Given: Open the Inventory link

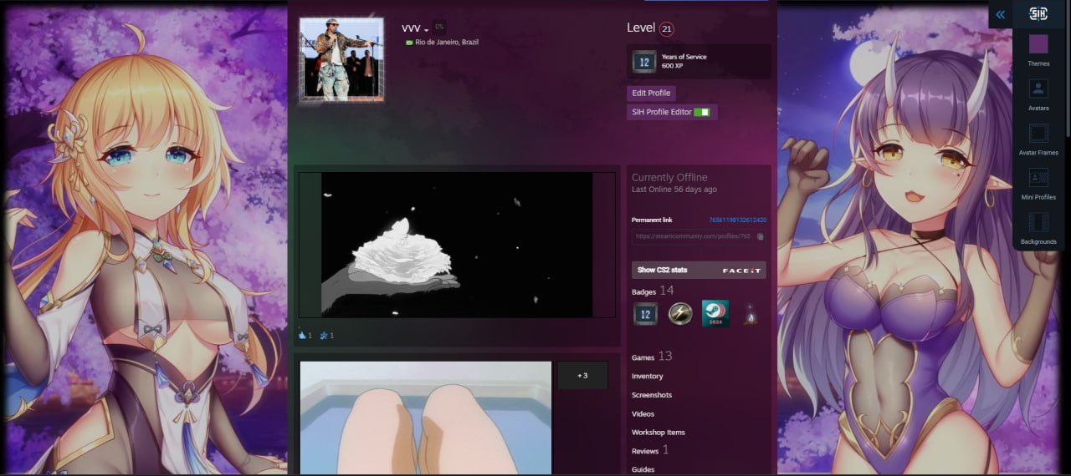Looking at the screenshot, I should (x=647, y=376).
